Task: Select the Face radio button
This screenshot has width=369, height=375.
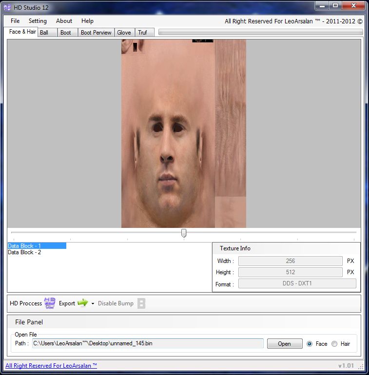Action: coord(310,344)
